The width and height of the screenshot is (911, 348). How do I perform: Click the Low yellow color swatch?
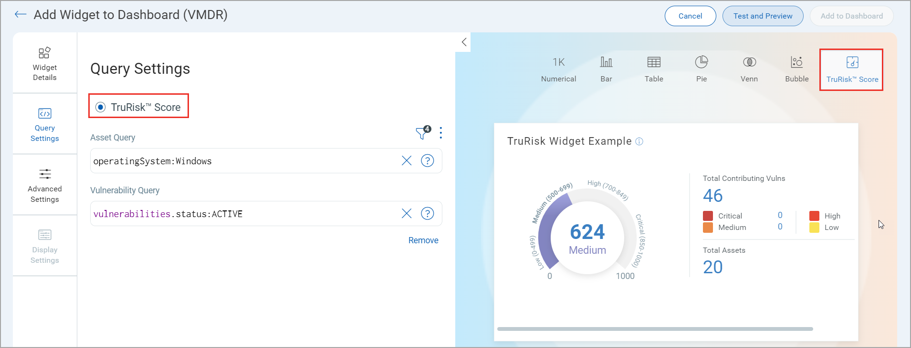814,228
